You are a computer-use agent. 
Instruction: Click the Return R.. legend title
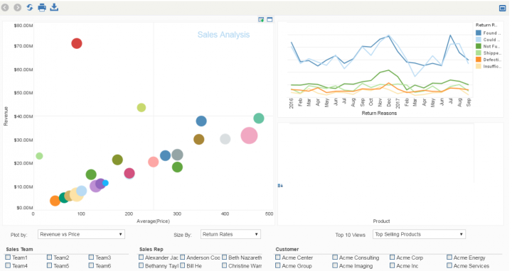click(486, 25)
